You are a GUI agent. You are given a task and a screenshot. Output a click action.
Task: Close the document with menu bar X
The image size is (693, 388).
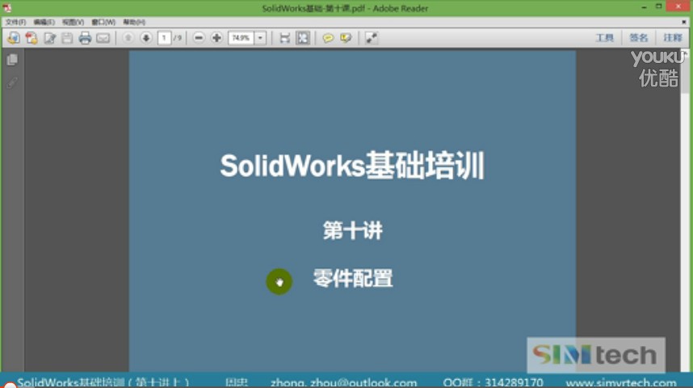684,22
